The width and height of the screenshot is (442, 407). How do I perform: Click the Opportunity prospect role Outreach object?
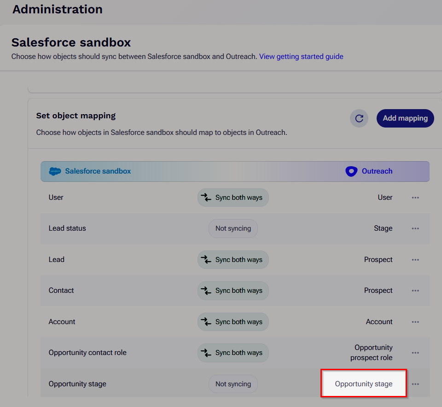click(x=371, y=353)
